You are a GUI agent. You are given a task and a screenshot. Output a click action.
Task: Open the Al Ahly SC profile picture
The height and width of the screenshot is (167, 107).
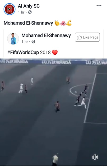click(10, 9)
